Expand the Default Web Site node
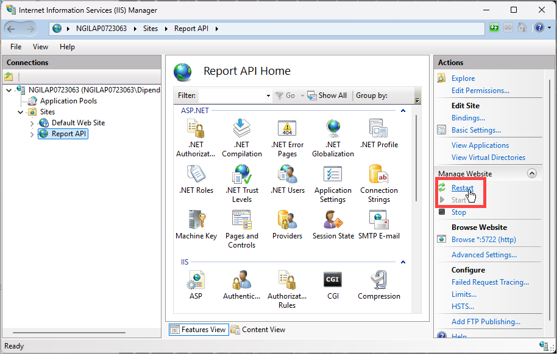This screenshot has height=354, width=557. [32, 123]
